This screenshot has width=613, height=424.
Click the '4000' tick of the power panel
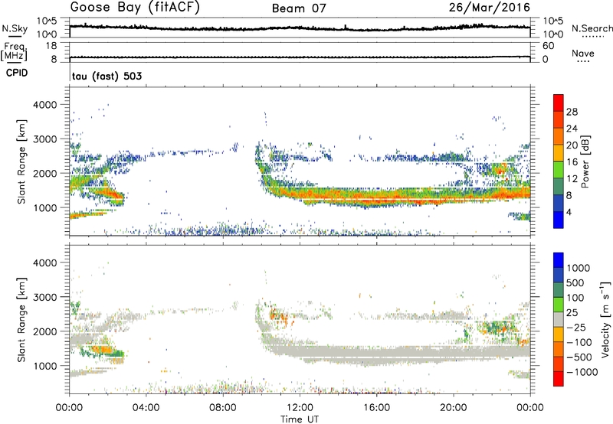pos(45,105)
